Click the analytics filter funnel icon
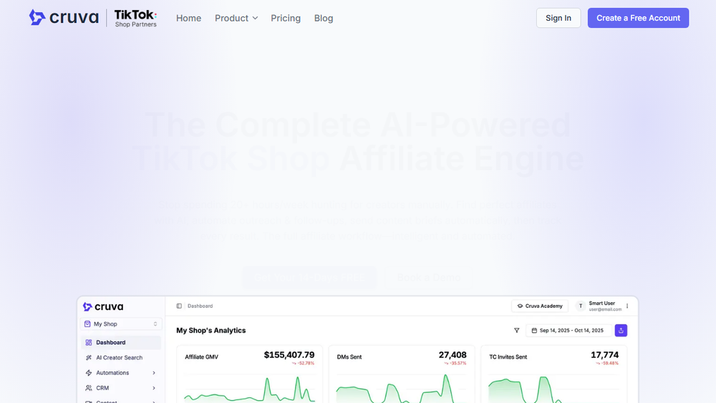Image resolution: width=716 pixels, height=403 pixels. 516,331
